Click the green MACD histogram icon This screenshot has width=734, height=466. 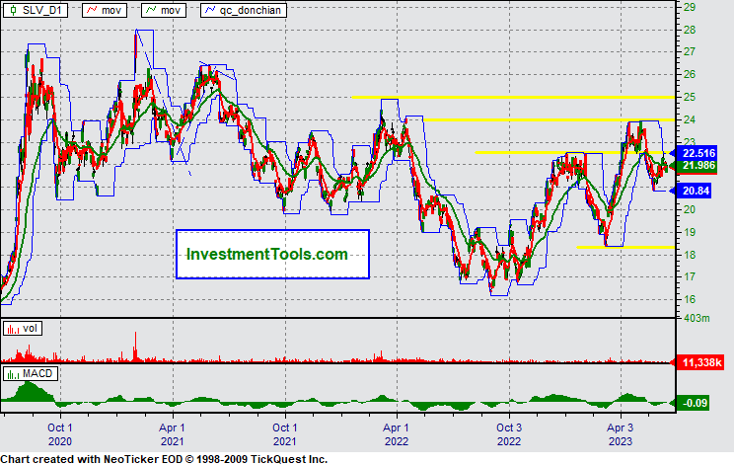11,375
